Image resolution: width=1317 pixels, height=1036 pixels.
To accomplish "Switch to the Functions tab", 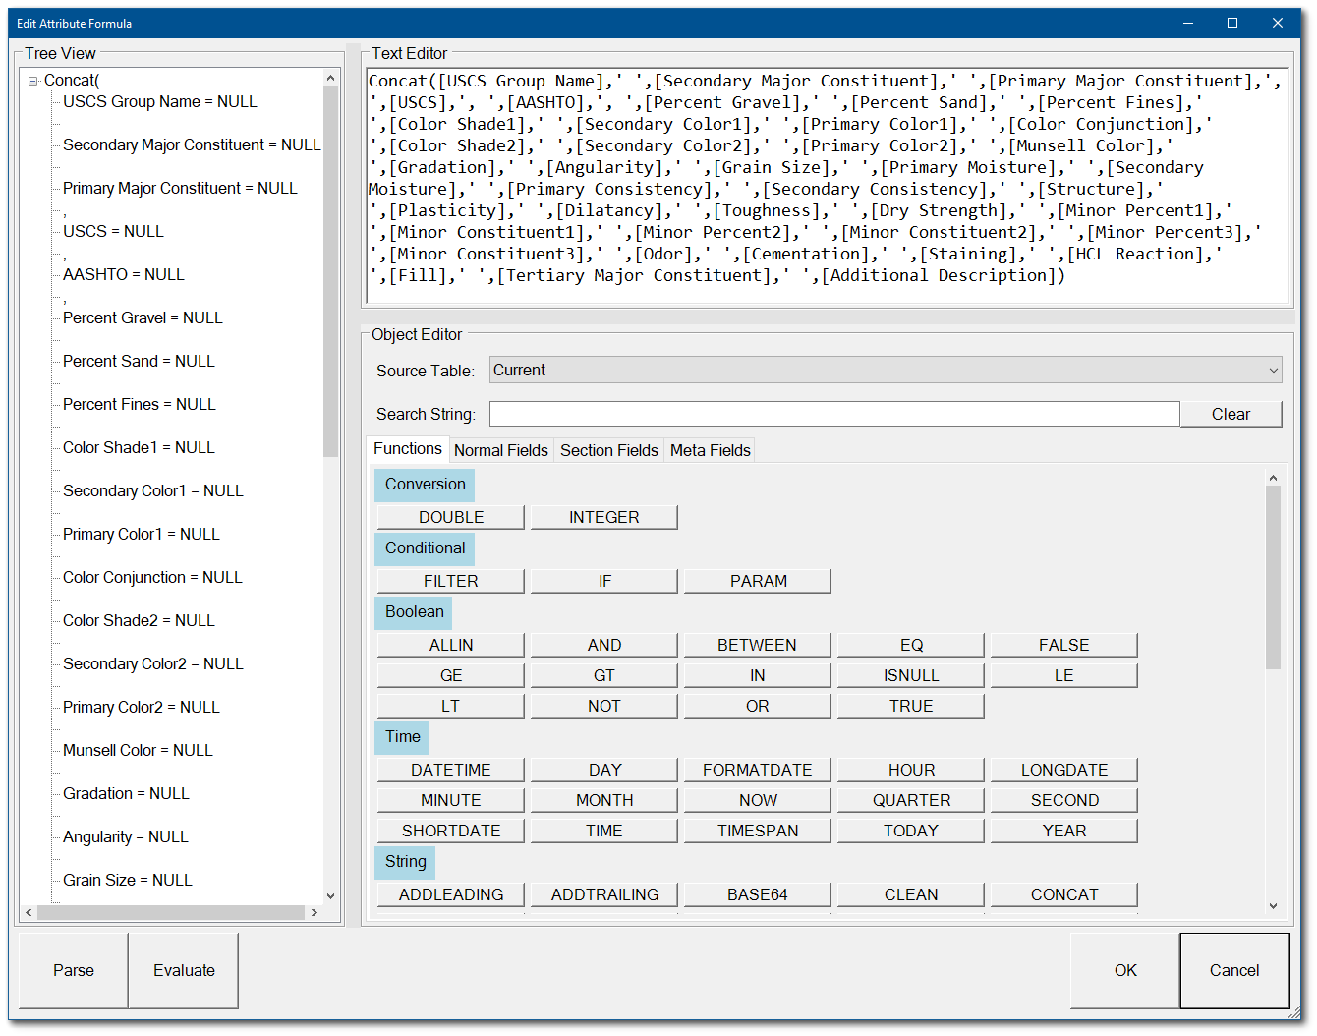I will click(x=408, y=449).
